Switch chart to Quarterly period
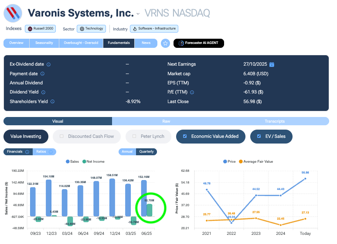Viewport: 337px width, 244px height. (x=146, y=152)
